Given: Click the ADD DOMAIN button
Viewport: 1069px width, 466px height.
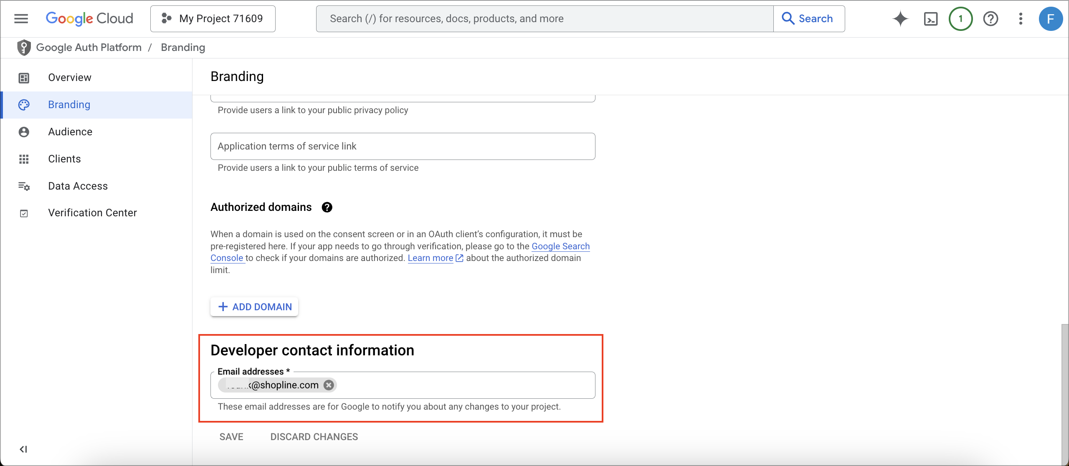Looking at the screenshot, I should click(254, 307).
